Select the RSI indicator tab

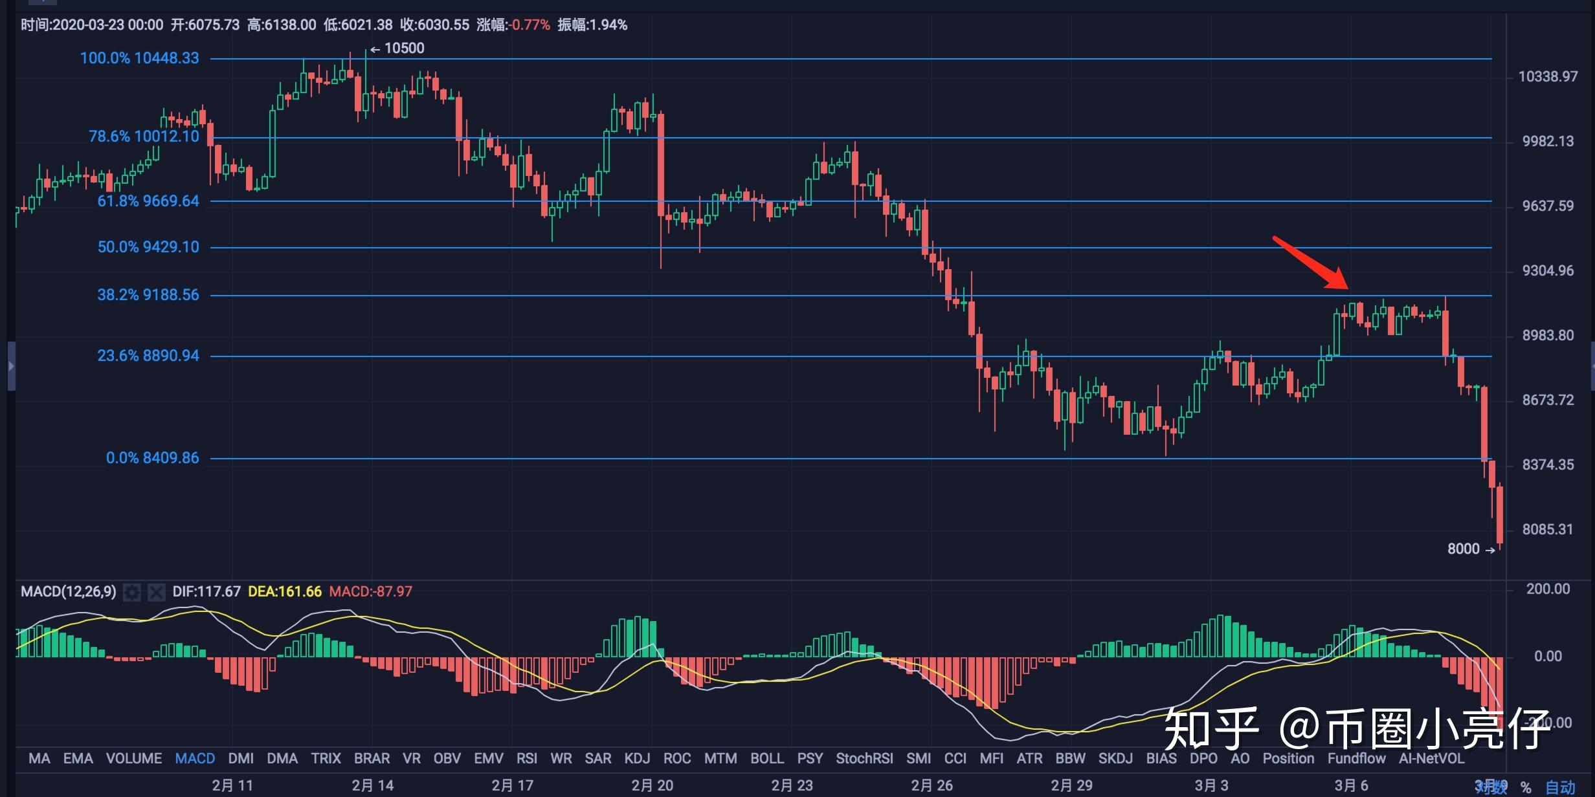coord(527,758)
